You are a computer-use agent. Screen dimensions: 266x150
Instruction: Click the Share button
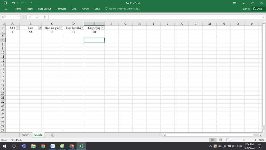click(258, 9)
